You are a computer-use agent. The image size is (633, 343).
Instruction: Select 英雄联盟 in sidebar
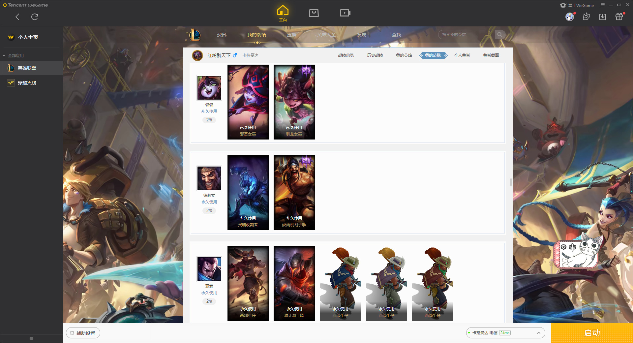pyautogui.click(x=31, y=68)
